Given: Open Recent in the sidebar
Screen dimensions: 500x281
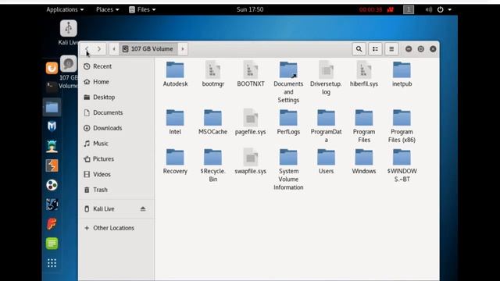Looking at the screenshot, I should pyautogui.click(x=116, y=66).
